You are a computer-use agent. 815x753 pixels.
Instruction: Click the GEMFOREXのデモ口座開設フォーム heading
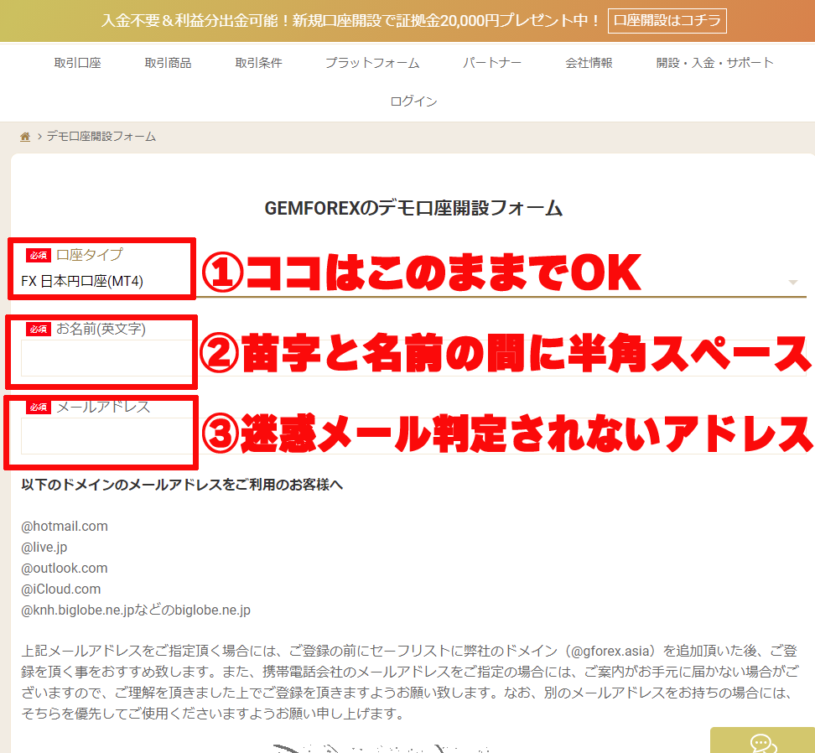[413, 209]
